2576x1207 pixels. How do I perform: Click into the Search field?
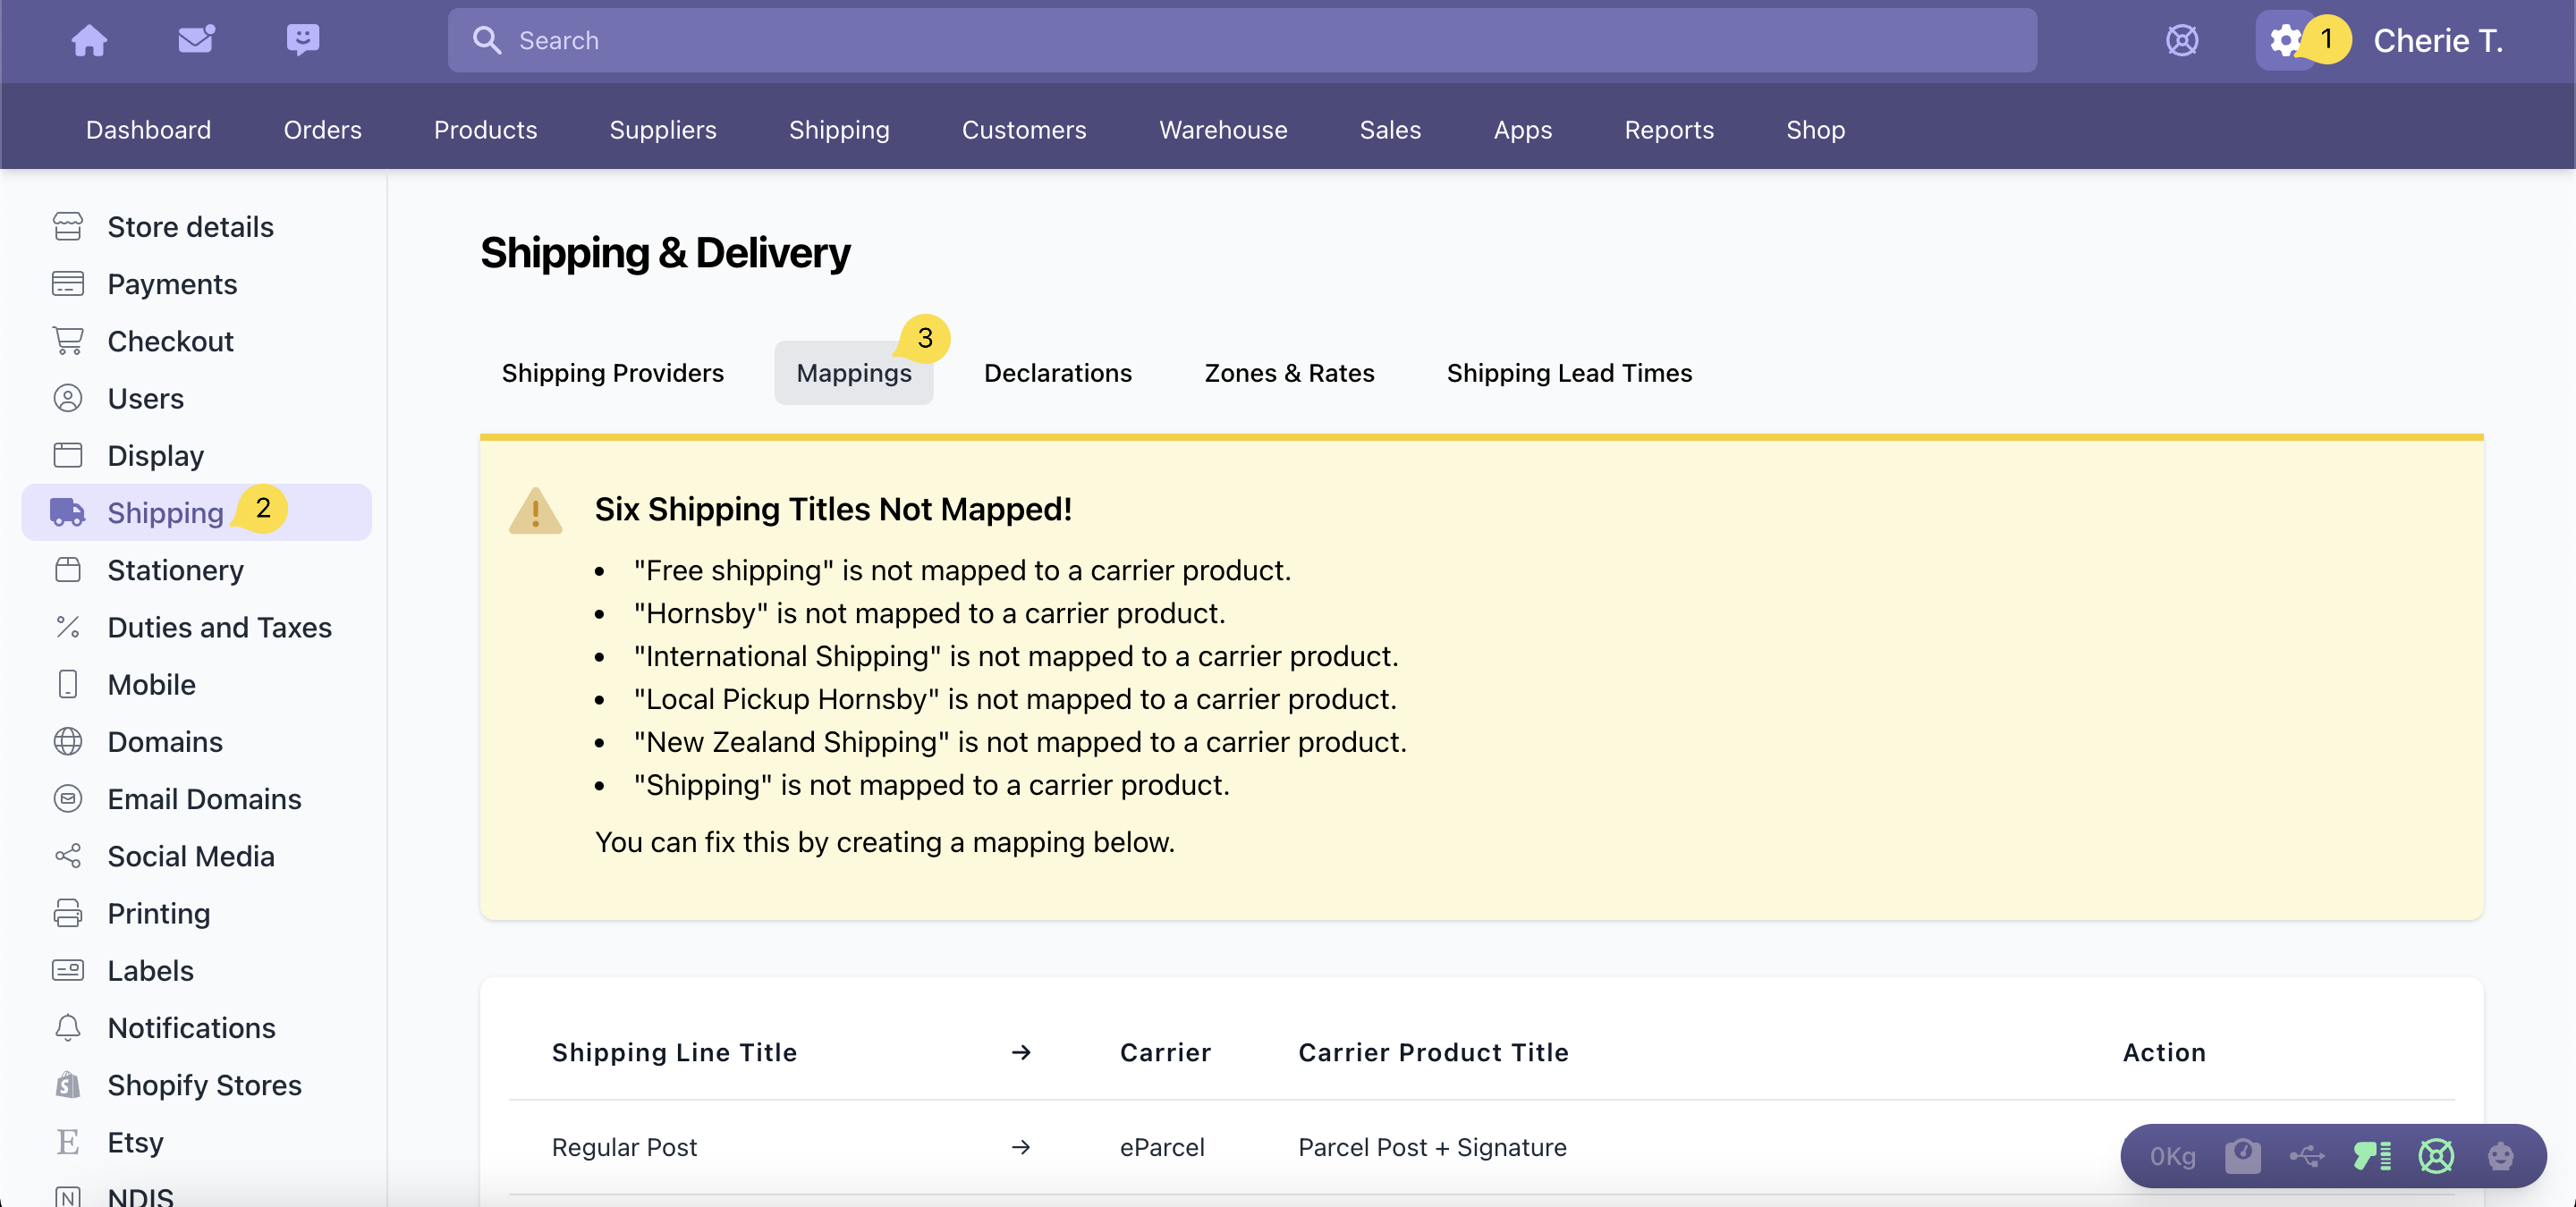coord(1240,40)
